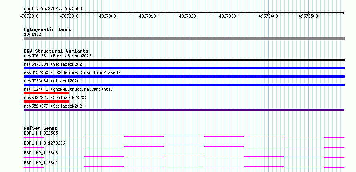
Task: Click ruler position 49673100
Action: [x=149, y=16]
